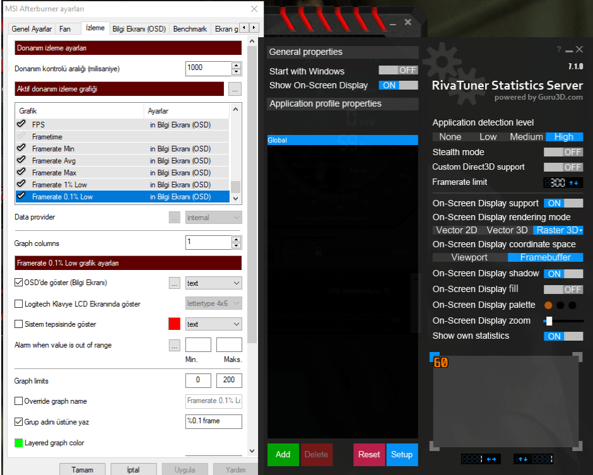Screen dimensions: 593x475
Task: Select the Global profile
Action: coord(343,140)
